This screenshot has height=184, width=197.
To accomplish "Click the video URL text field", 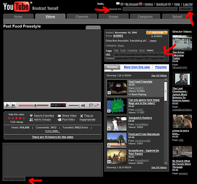I will click(x=139, y=55).
